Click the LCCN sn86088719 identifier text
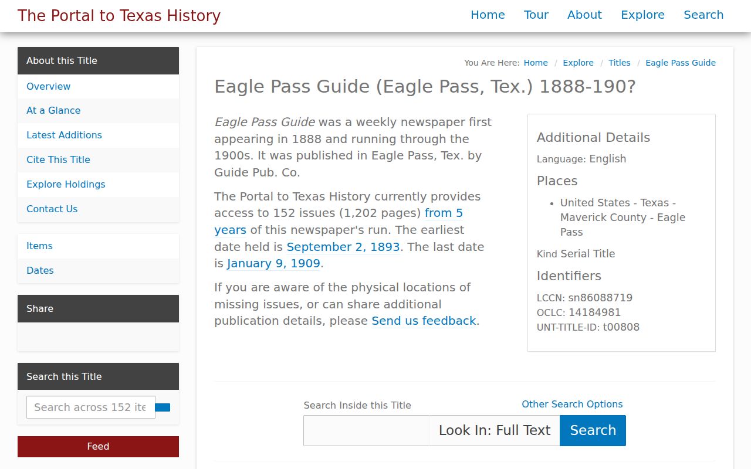Image resolution: width=751 pixels, height=469 pixels. pos(584,298)
